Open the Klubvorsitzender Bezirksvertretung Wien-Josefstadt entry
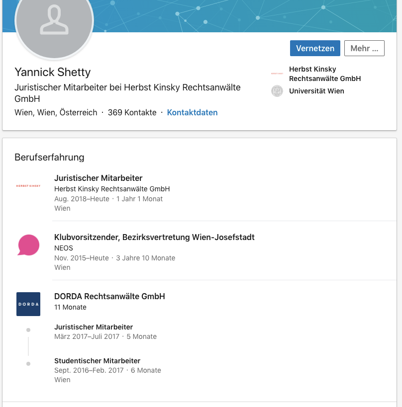 [x=154, y=237]
